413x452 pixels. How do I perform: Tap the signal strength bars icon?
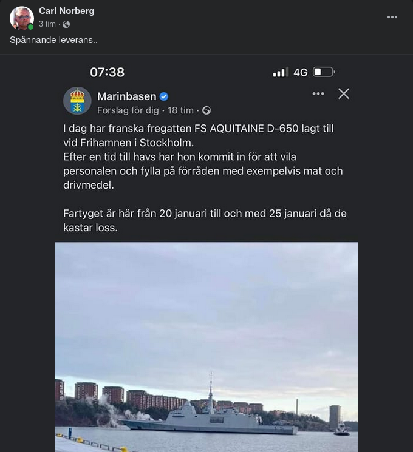click(280, 73)
